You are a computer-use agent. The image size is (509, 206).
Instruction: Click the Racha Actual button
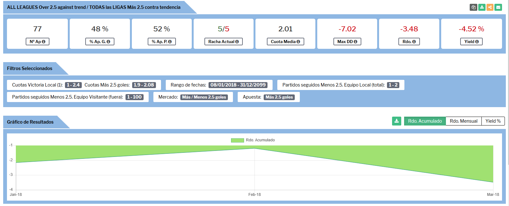[x=223, y=42]
